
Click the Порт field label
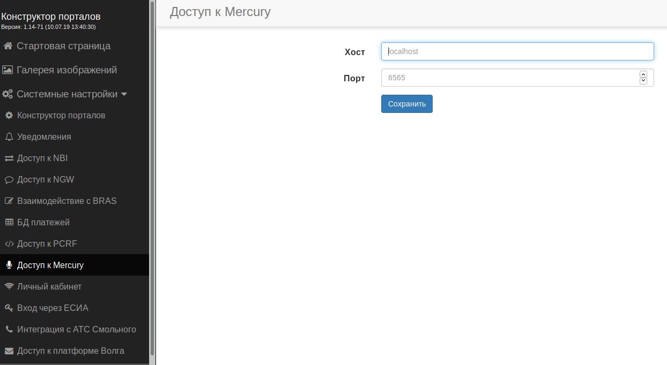coord(354,78)
